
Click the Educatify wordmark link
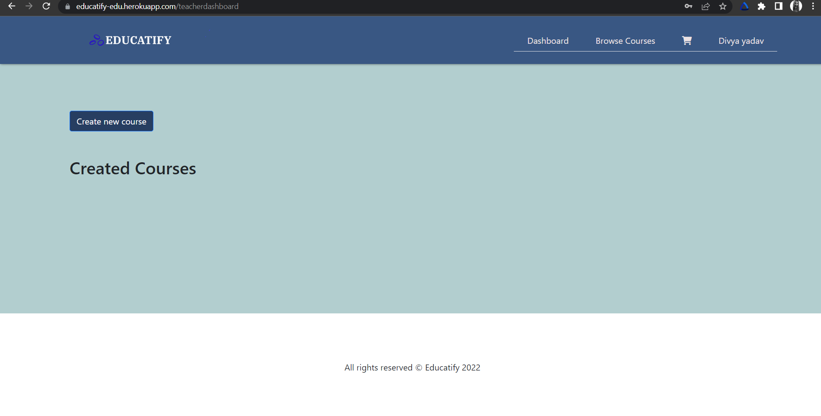(x=137, y=39)
